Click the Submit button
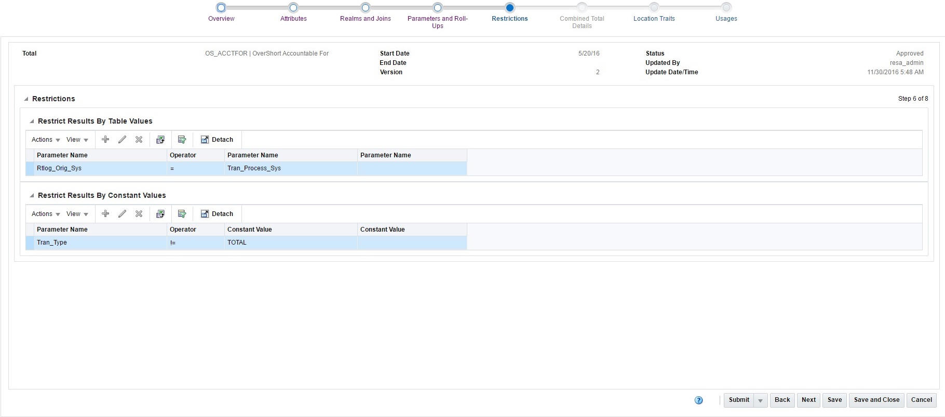The image size is (945, 417). coord(739,400)
